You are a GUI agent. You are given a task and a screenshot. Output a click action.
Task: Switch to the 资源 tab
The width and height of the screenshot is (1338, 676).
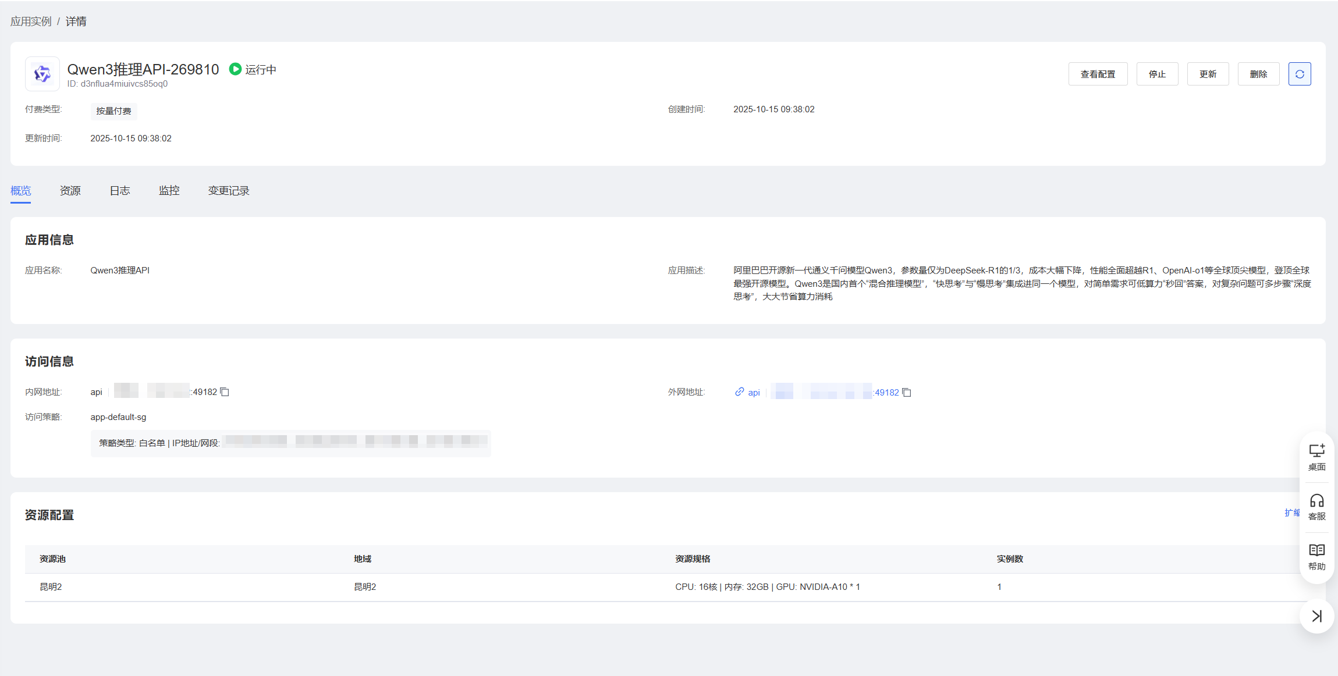coord(70,191)
